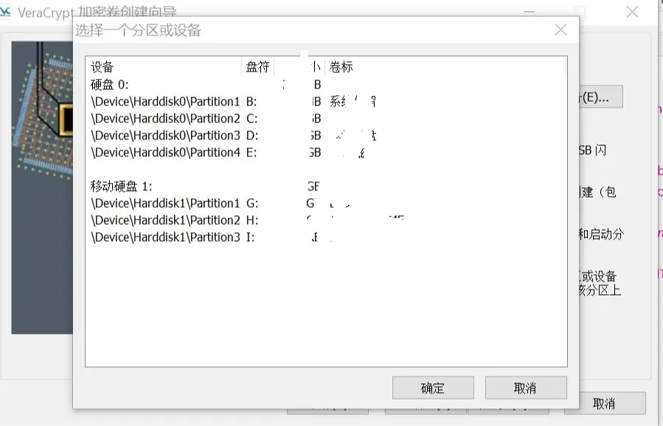This screenshot has height=426, width=663.
Task: Select \Device\Harddisk1\Partition2 row
Action: click(x=326, y=220)
